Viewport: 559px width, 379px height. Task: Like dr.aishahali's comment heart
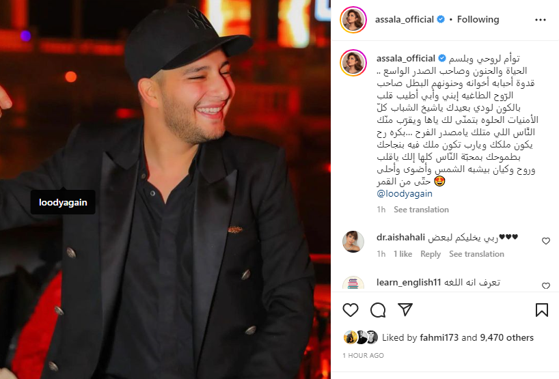pos(546,241)
